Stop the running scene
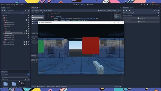Screen dimensions: 161x91 tap(147, 5)
